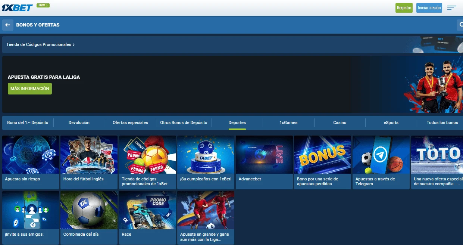Click Bono por una serie de apuestas perdidas

click(317, 182)
